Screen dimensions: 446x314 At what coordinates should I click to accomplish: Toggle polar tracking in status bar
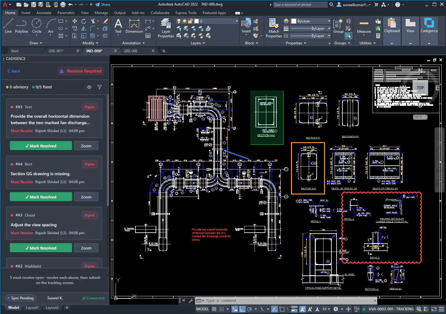(250, 309)
